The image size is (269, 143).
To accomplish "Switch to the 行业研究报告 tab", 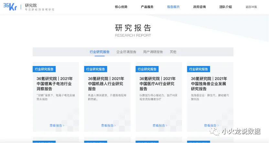I will point(100,52).
